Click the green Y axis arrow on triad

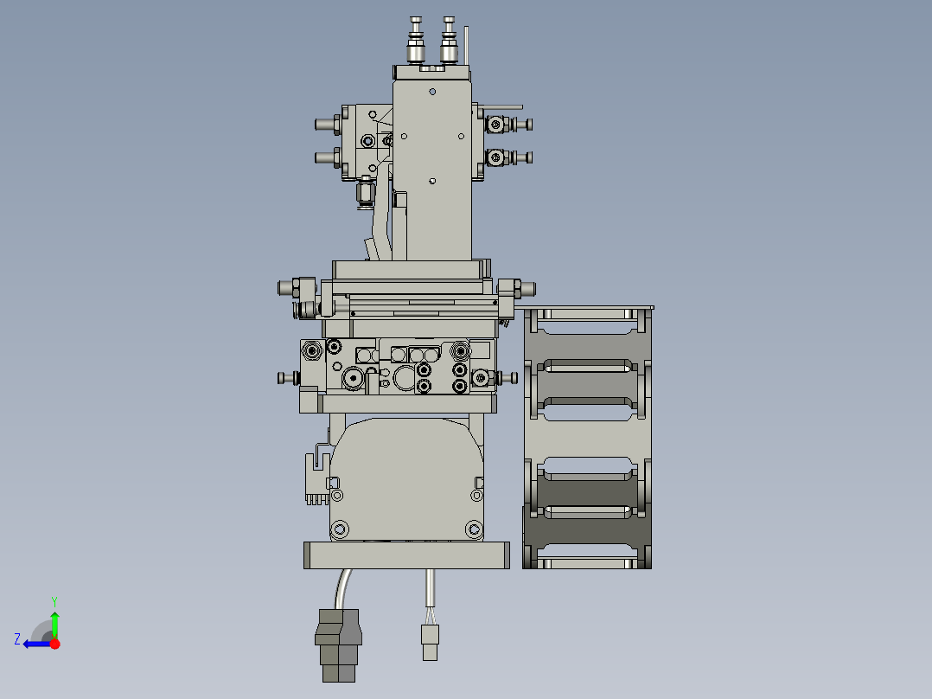pos(54,624)
